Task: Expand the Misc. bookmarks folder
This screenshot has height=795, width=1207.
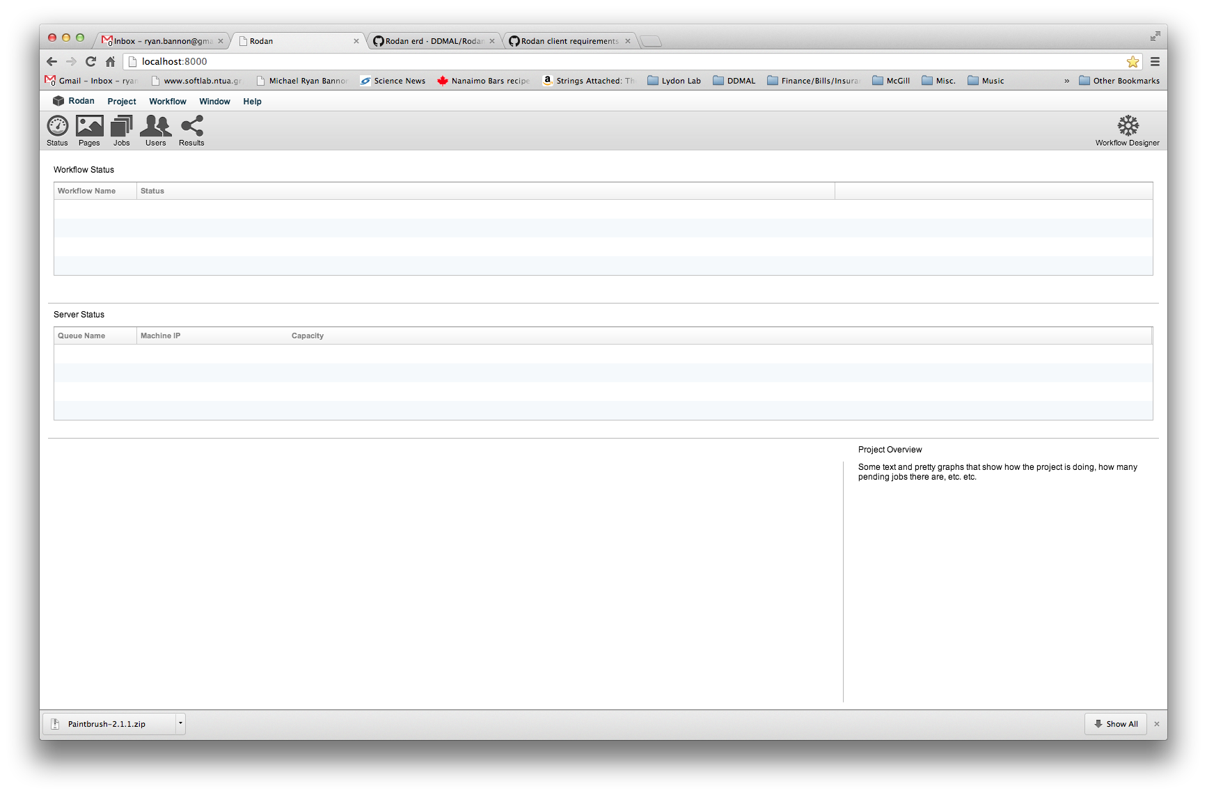Action: point(938,81)
